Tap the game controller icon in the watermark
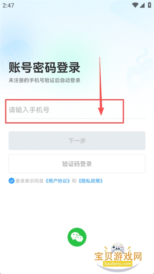The width and height of the screenshot is (154, 274). [x=118, y=248]
